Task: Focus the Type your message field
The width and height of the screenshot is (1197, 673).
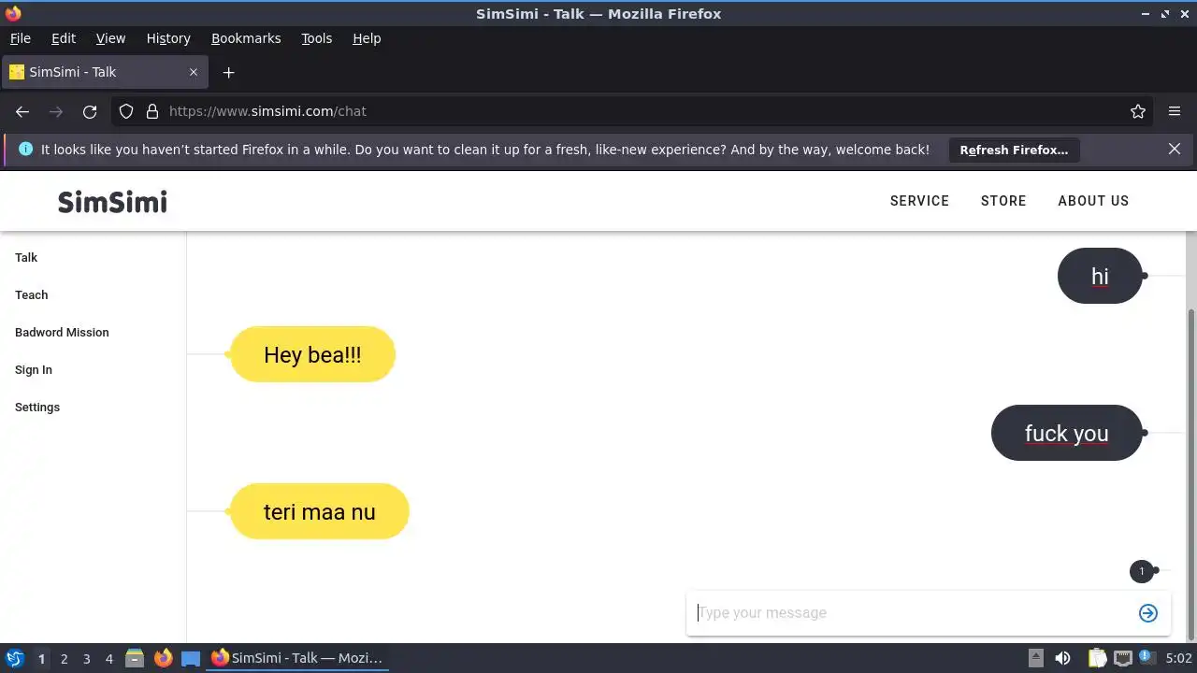Action: tap(912, 613)
